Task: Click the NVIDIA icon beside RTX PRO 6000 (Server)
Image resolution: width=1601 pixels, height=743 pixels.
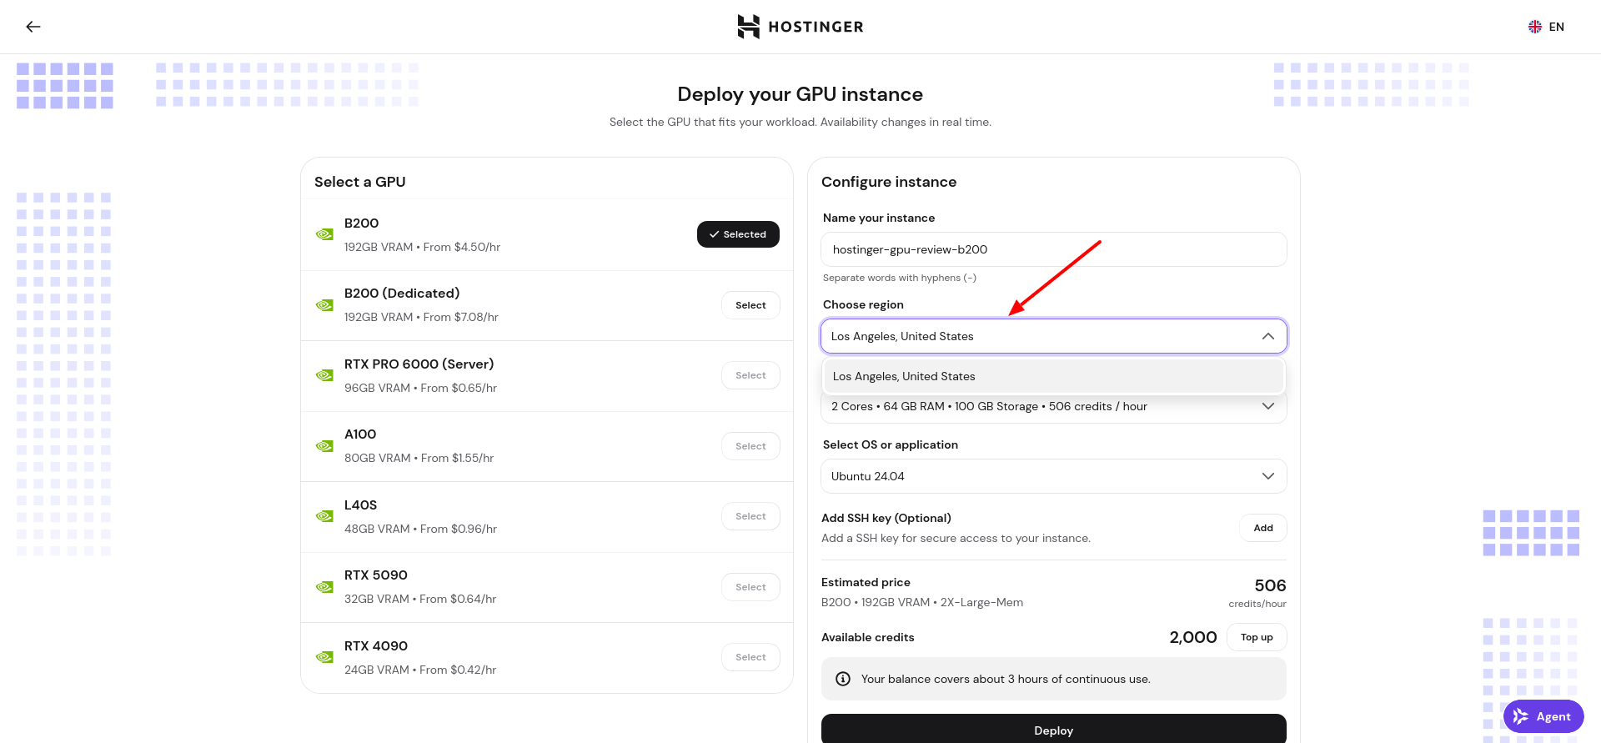Action: click(324, 375)
